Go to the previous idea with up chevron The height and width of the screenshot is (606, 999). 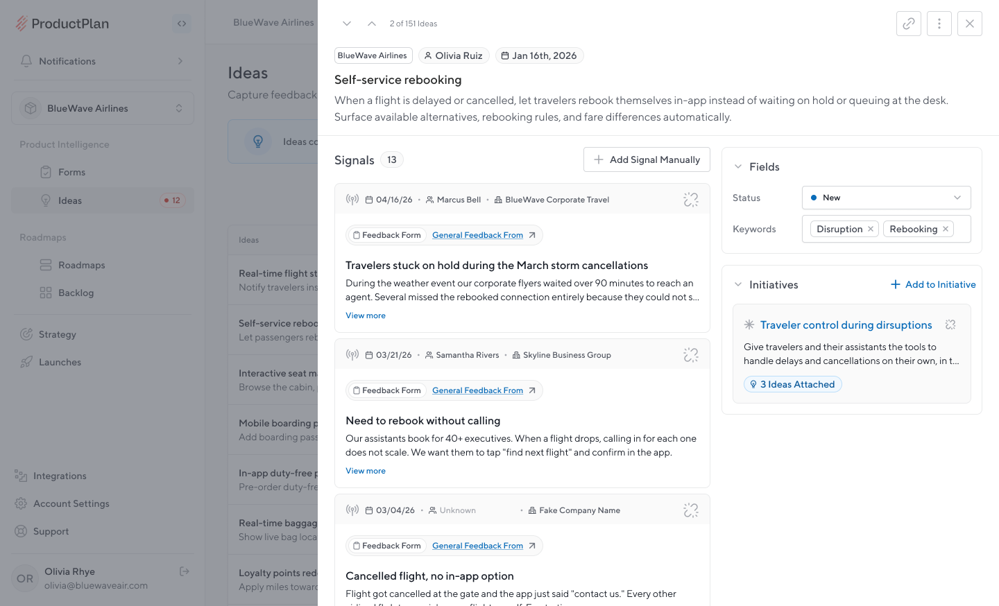click(x=372, y=24)
